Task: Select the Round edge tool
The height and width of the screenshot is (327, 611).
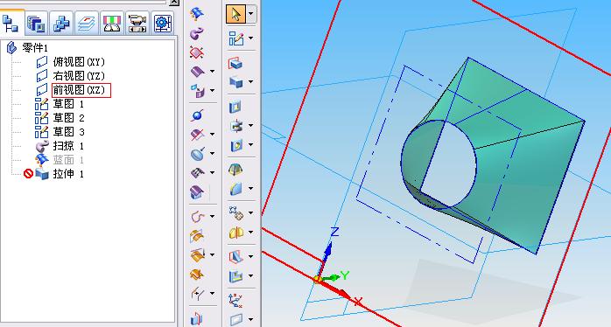Action: pos(236,189)
